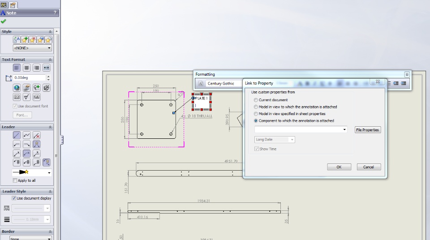Uncheck Use document display
The width and height of the screenshot is (430, 240).
click(x=14, y=198)
